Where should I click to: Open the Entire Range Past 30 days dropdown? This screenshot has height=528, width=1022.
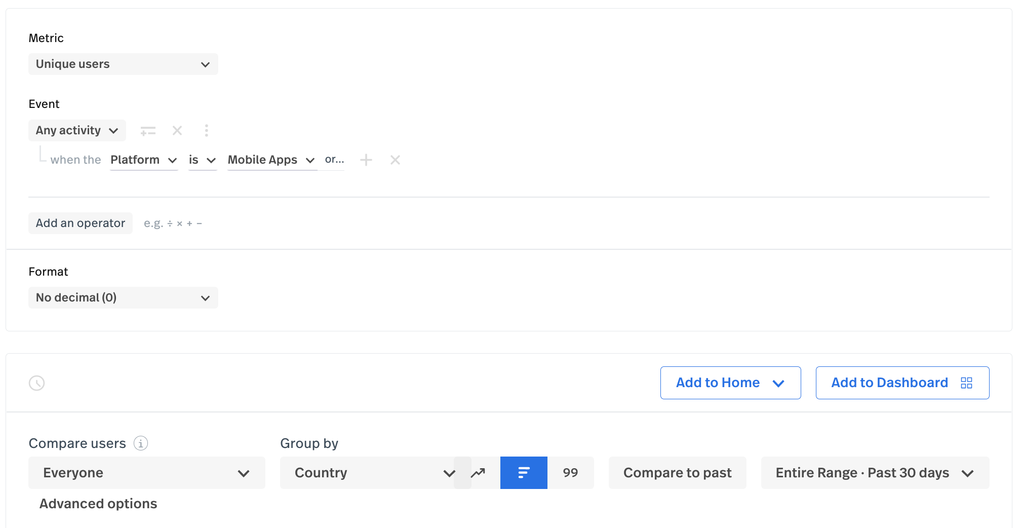(x=875, y=472)
